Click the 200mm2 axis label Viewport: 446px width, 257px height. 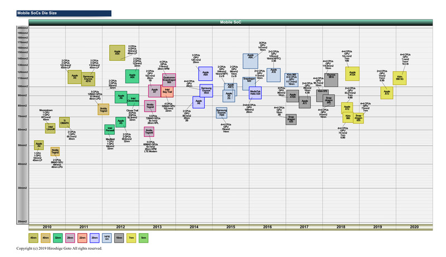tap(22, 28)
